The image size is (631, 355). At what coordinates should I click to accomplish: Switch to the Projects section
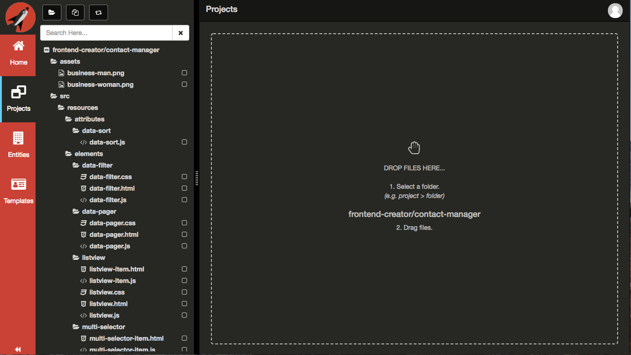tap(18, 99)
